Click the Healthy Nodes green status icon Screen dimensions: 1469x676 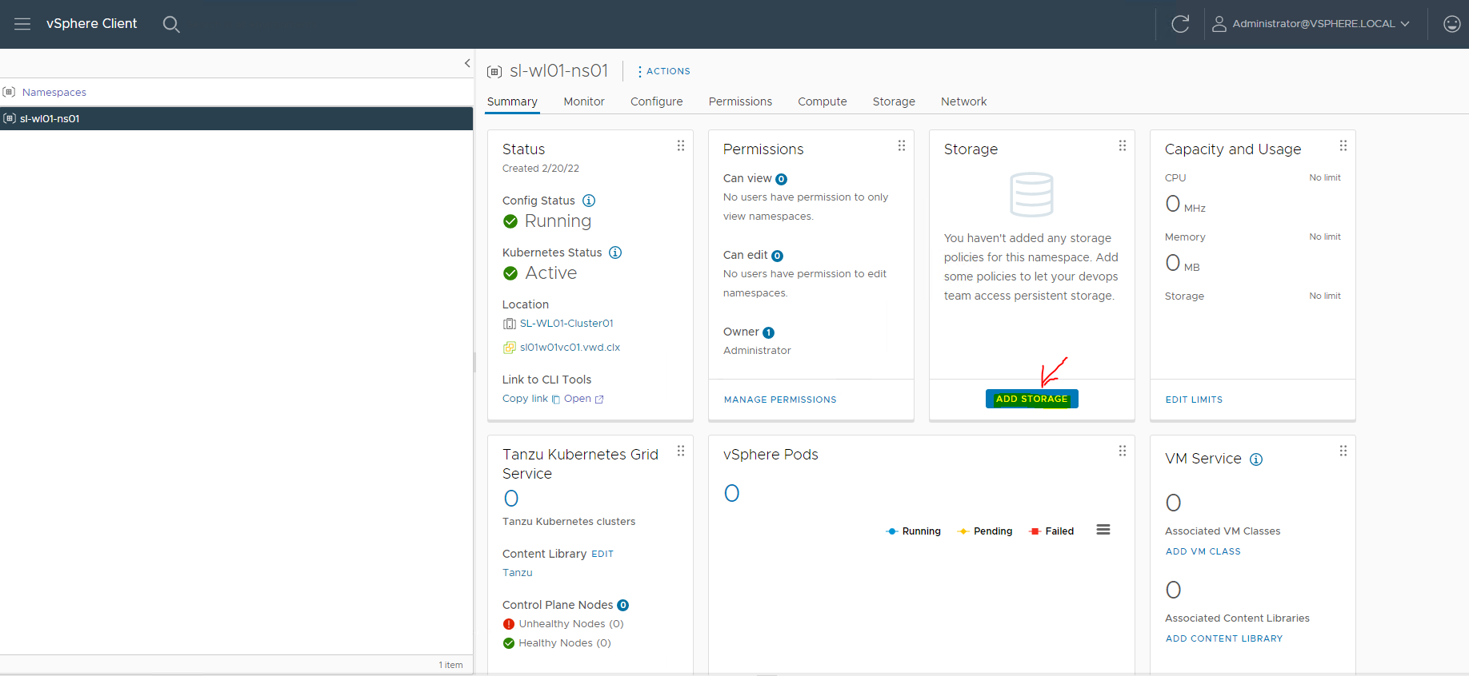point(509,643)
